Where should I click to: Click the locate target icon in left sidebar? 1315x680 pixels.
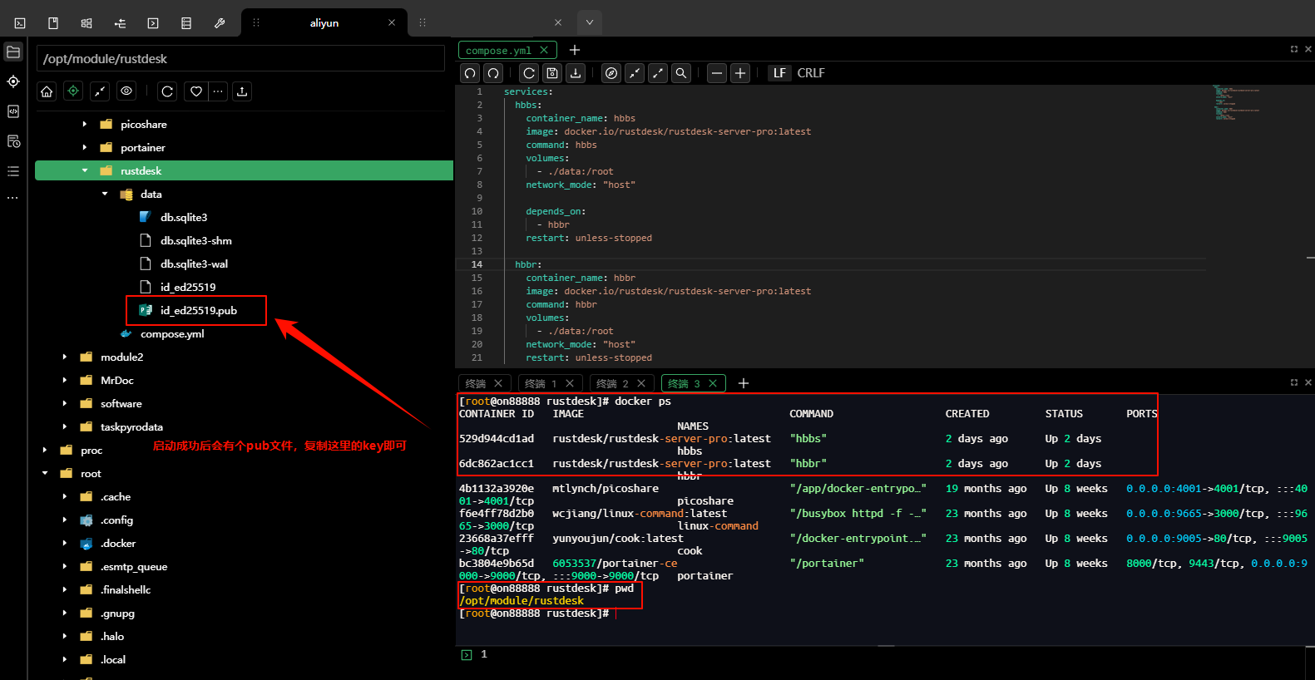tap(13, 81)
